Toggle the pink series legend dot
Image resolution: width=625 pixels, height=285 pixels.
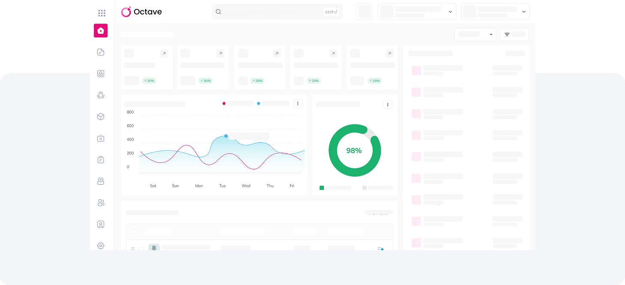pyautogui.click(x=224, y=103)
